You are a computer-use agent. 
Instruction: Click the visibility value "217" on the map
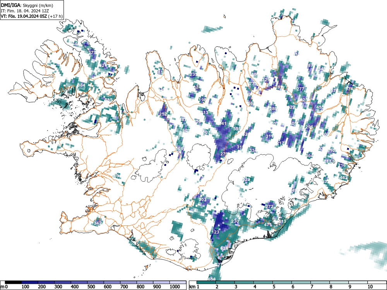(280, 143)
